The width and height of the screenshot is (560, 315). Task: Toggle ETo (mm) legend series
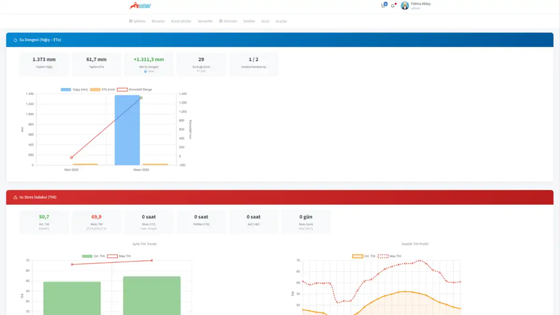[x=102, y=89]
